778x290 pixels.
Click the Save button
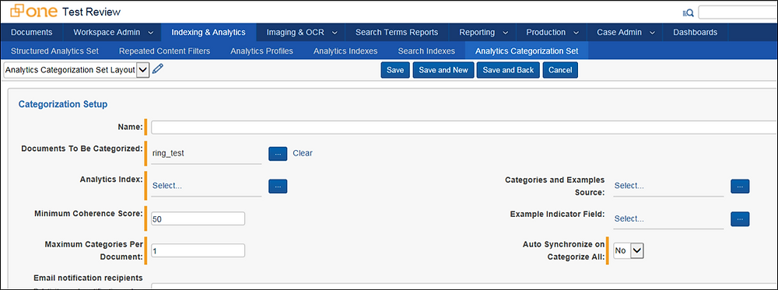coord(395,70)
